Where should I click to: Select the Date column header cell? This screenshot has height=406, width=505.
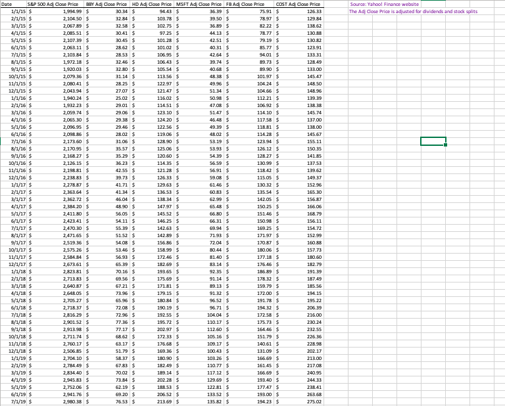tap(14, 4)
